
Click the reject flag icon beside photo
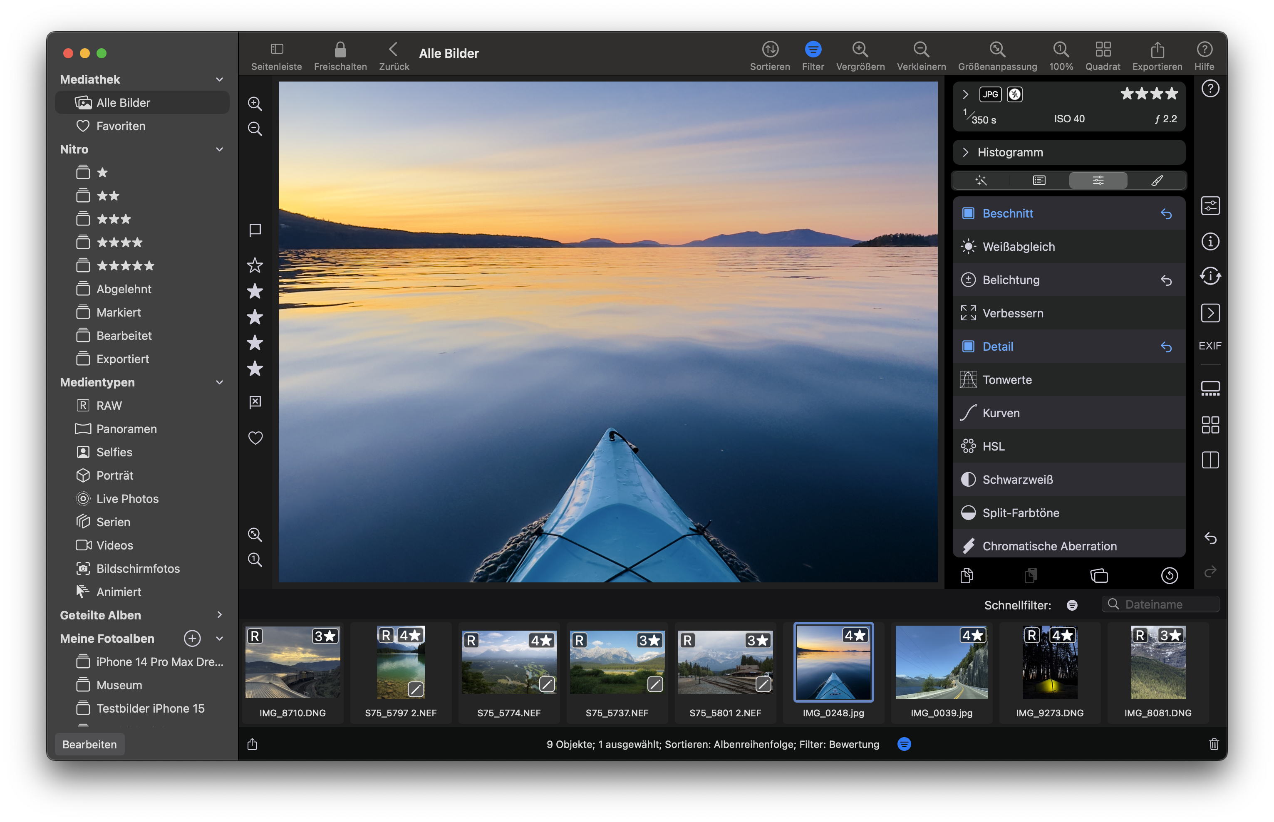[x=255, y=402]
